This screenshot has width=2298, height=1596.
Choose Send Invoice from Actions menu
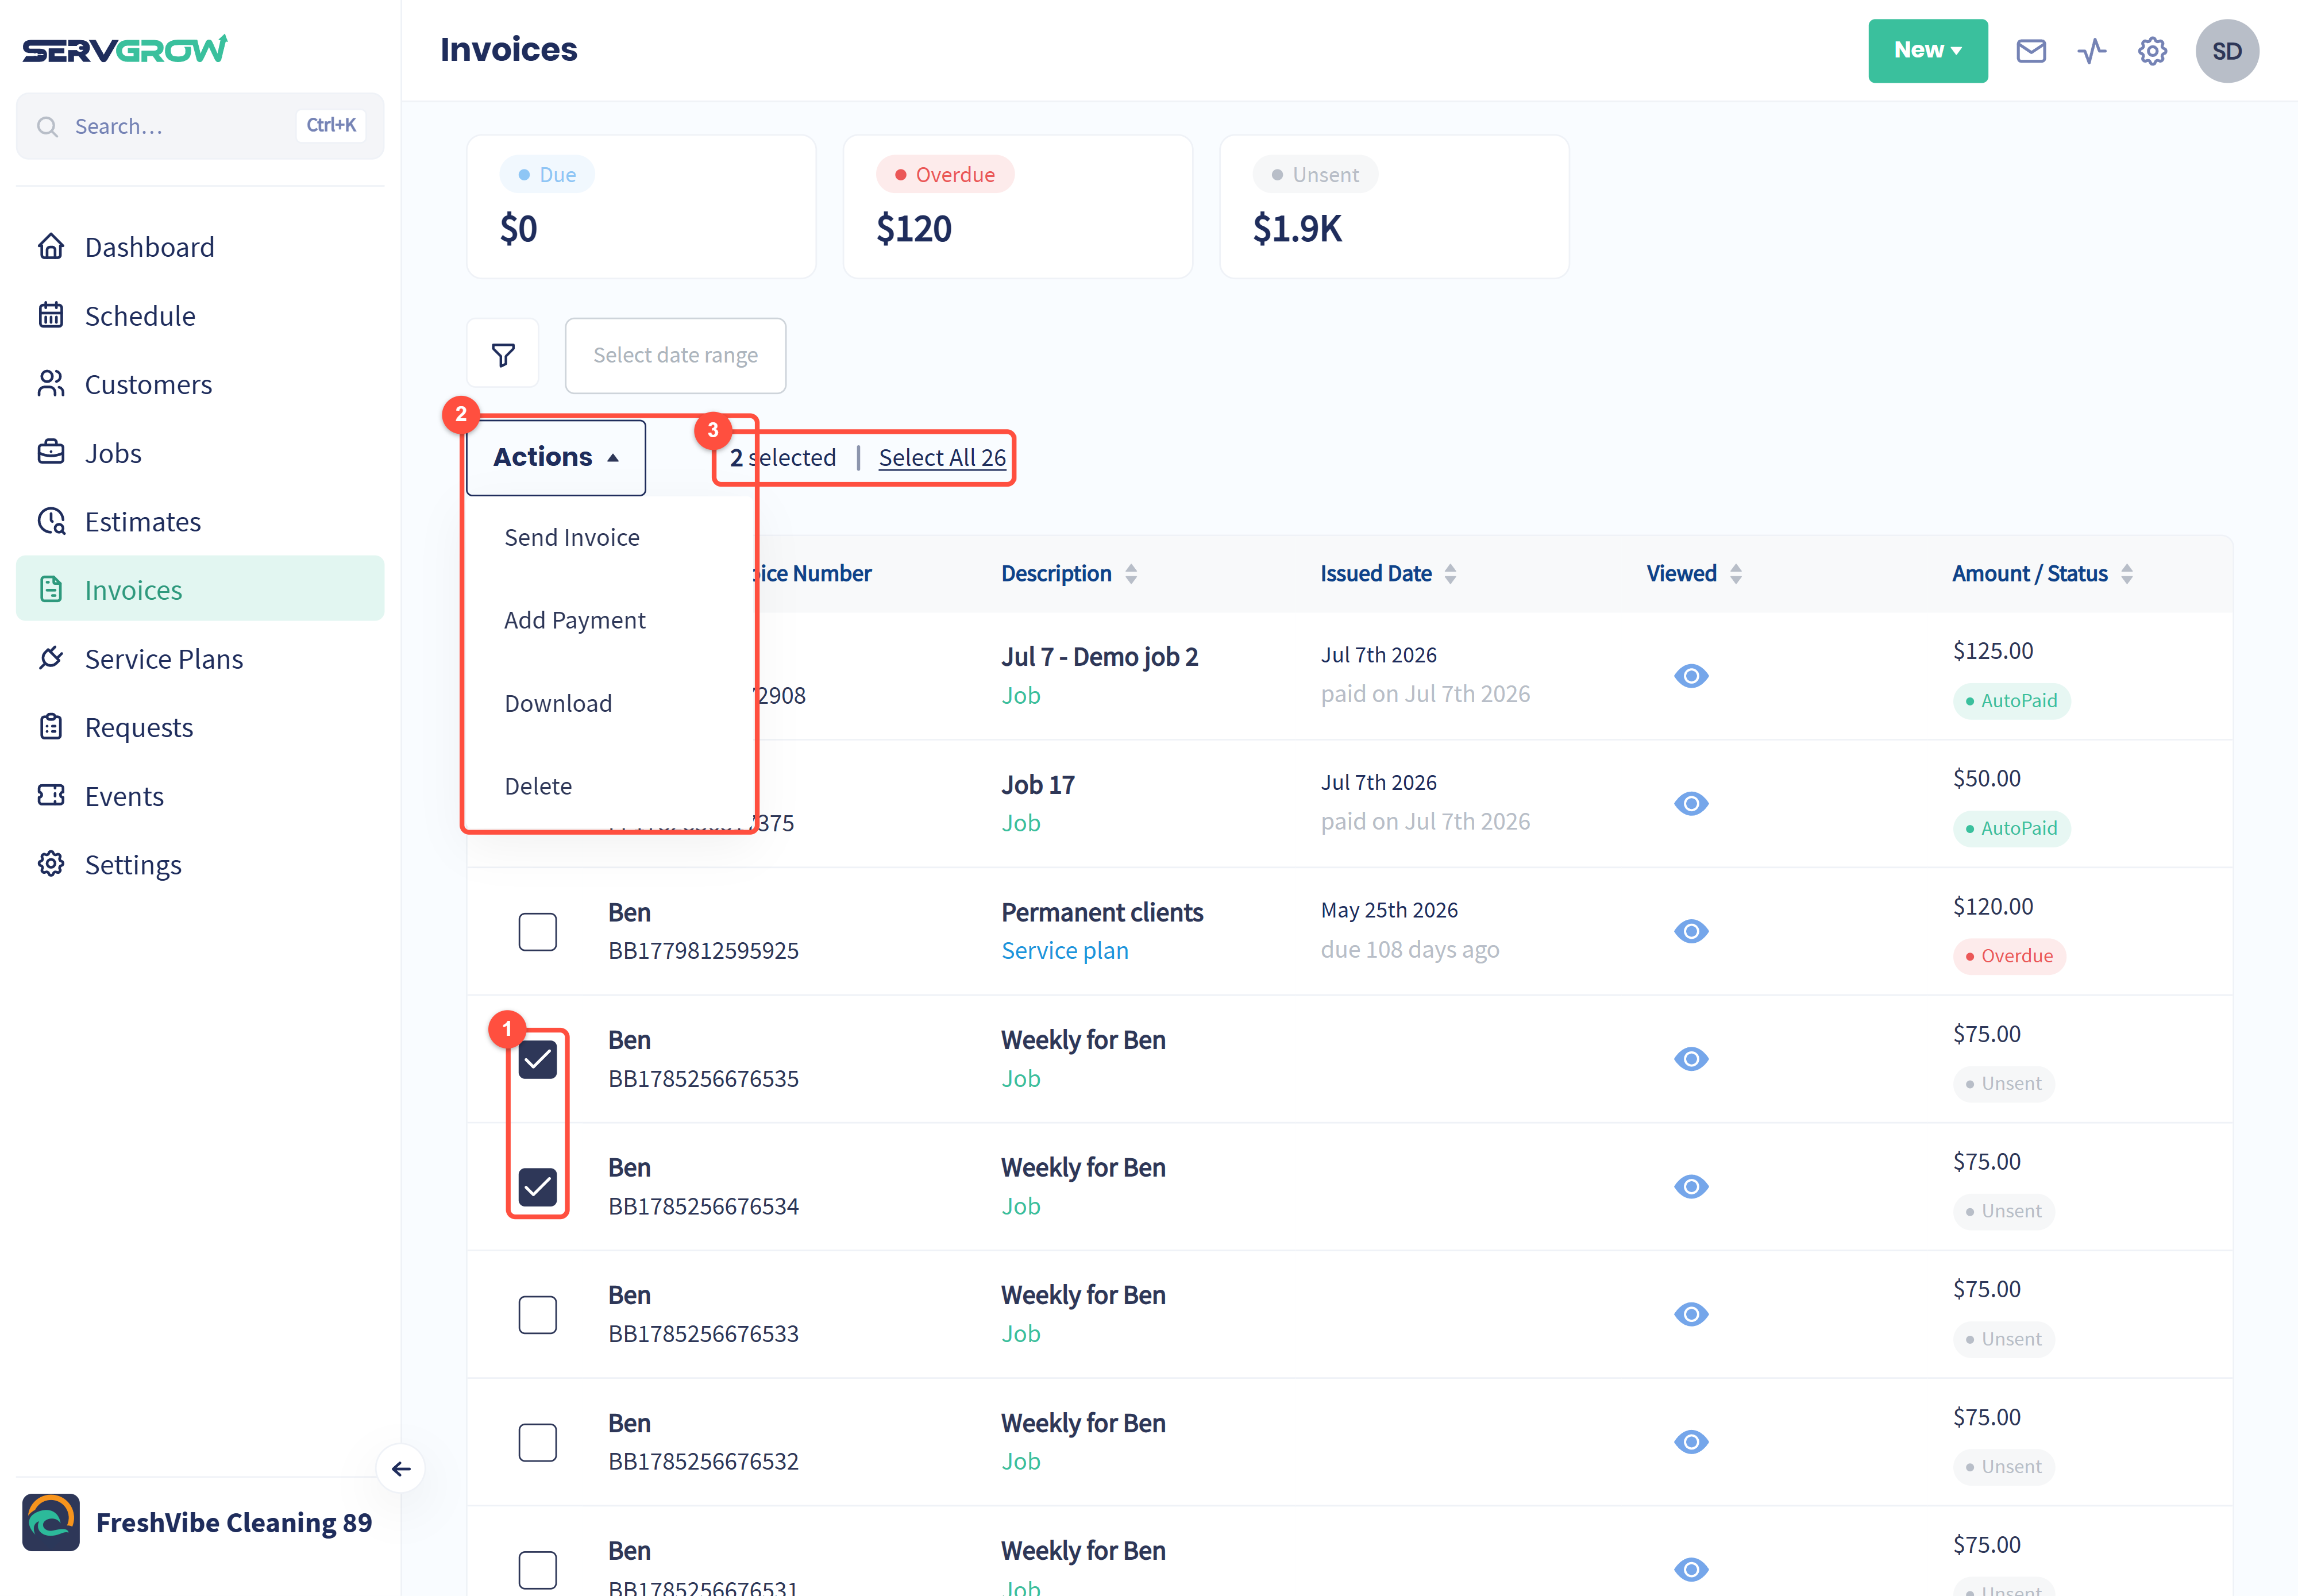[572, 538]
